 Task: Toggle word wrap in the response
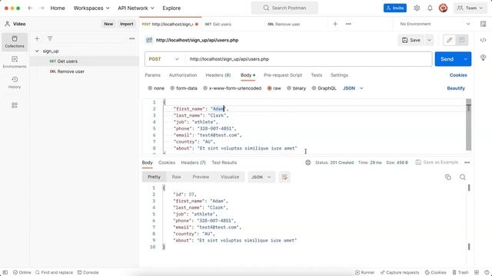pos(284,177)
